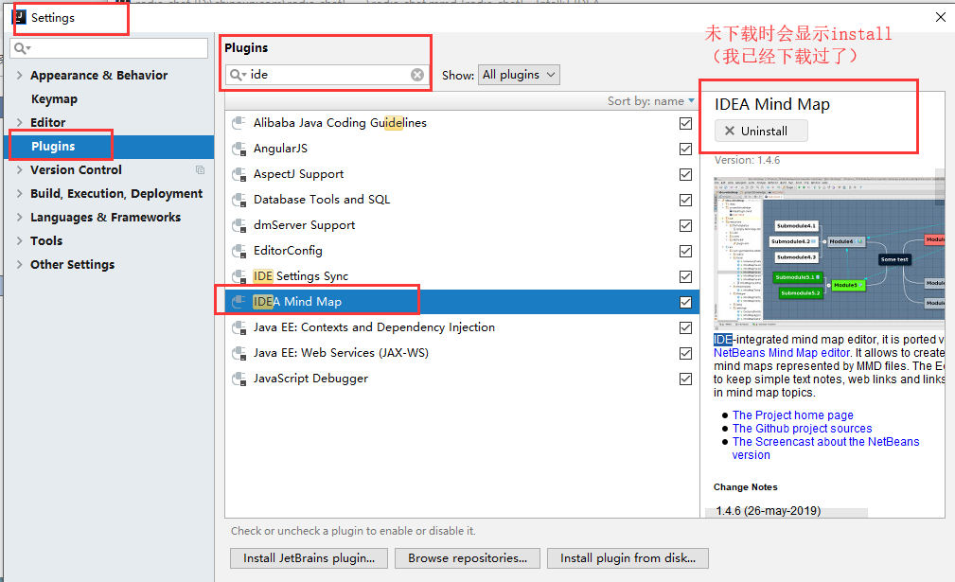Select Keymap in settings tree

[54, 99]
